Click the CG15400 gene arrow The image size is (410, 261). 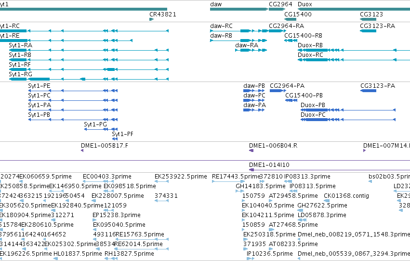[290, 19]
